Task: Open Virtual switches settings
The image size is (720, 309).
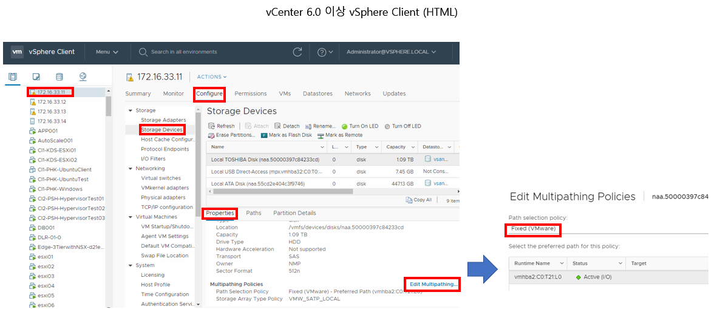Action: [x=161, y=178]
